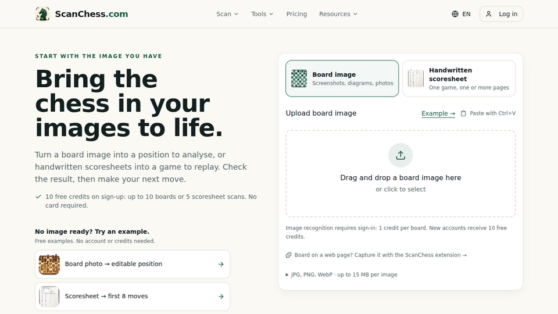
Task: Click 'START WITH THE IMAGE YOU HAVE' label
Action: tap(99, 56)
